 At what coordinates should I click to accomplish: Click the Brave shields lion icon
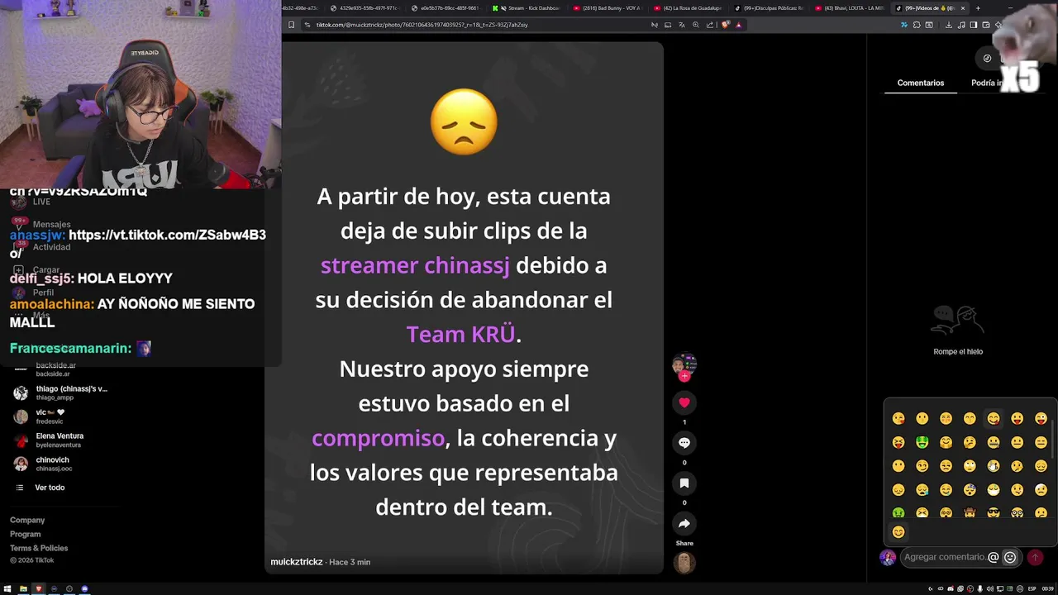click(726, 25)
